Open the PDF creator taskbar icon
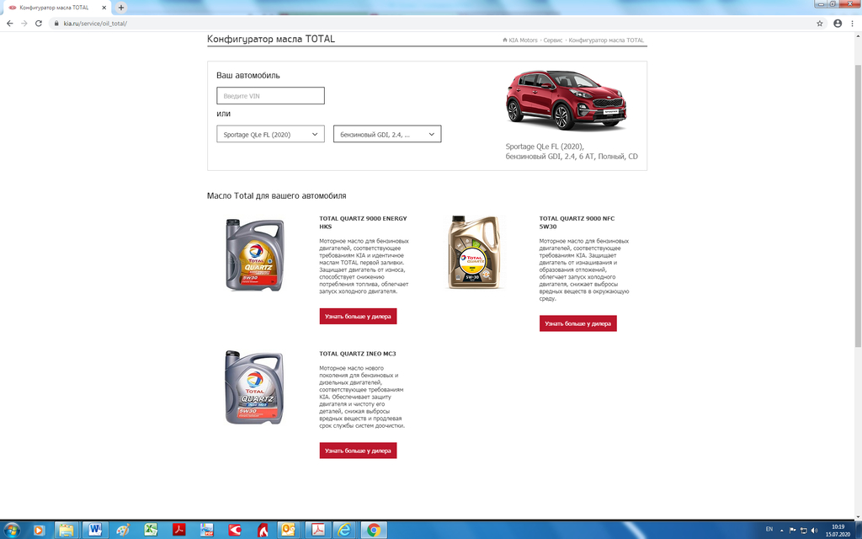The image size is (862, 539). click(207, 531)
